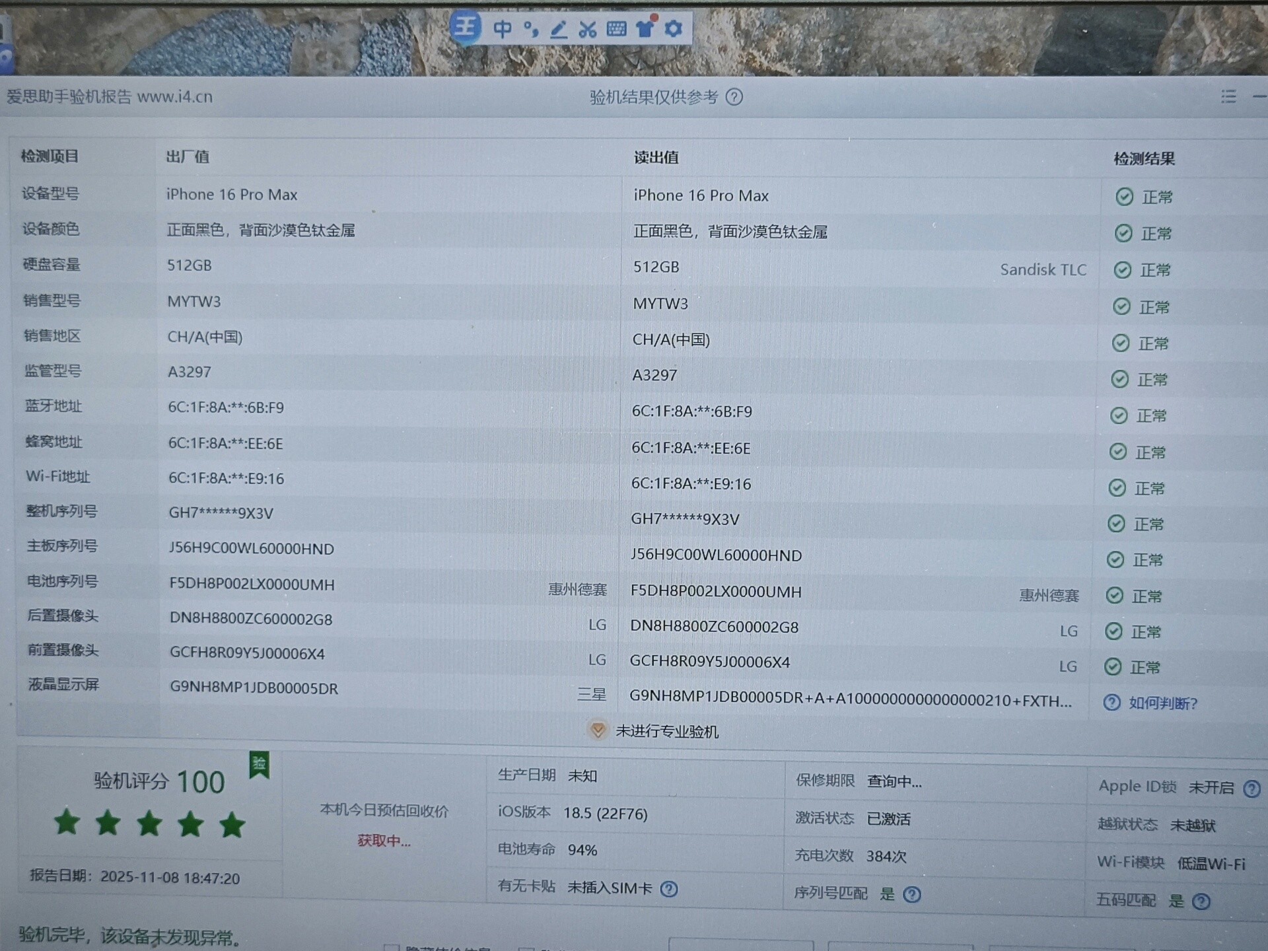Click the 未进行专业验机 badge
Screen dimensions: 1268x951
[x=652, y=731]
